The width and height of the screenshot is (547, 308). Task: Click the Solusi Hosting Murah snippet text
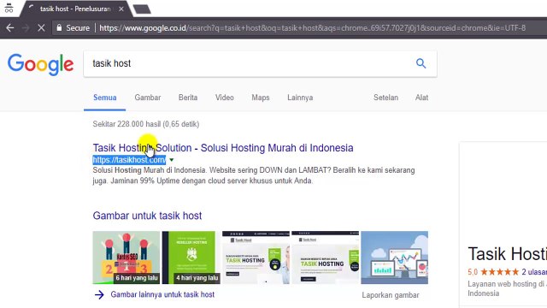(254, 175)
